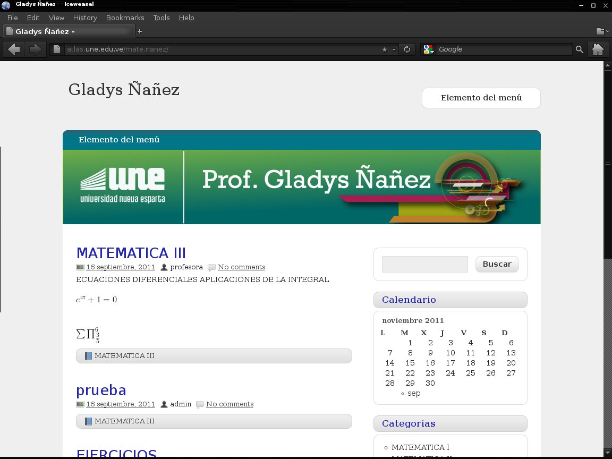Click the e^iπ + 1 = 0 formula
Screen dimensions: 612x459
(x=96, y=300)
